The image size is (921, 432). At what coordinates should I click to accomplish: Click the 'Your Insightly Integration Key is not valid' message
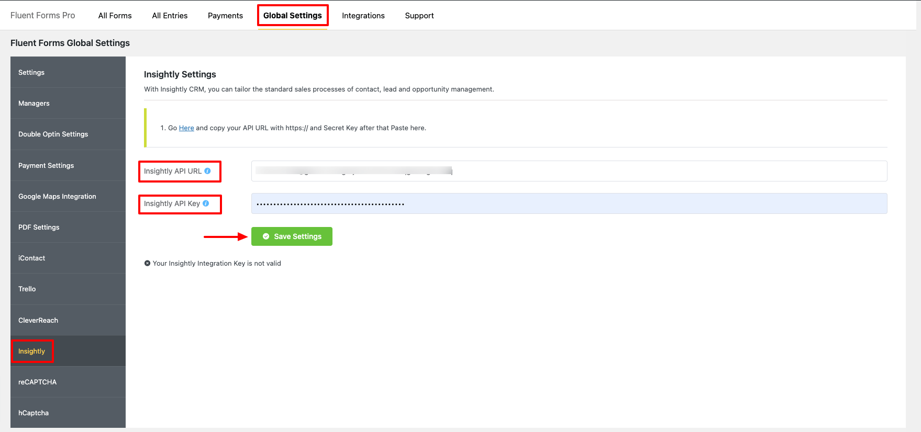(217, 264)
